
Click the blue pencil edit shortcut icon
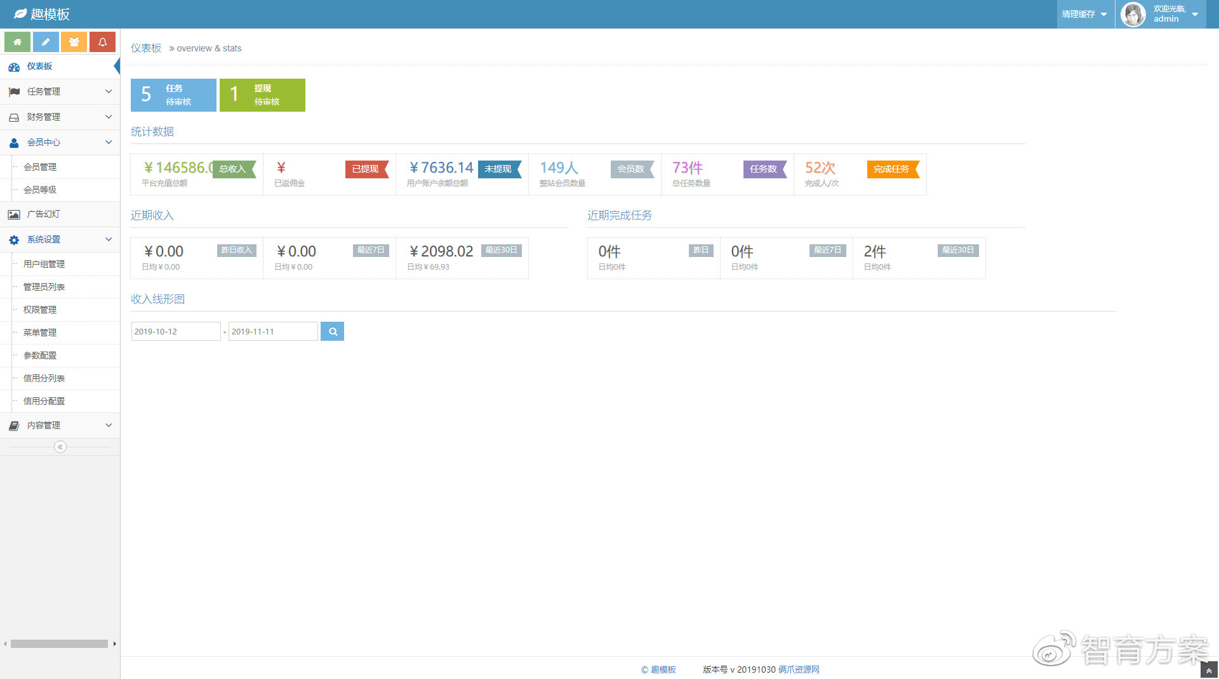pyautogui.click(x=46, y=42)
